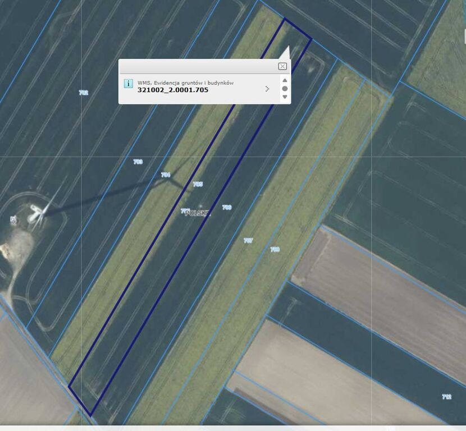Click parcel number 704 label

165,175
